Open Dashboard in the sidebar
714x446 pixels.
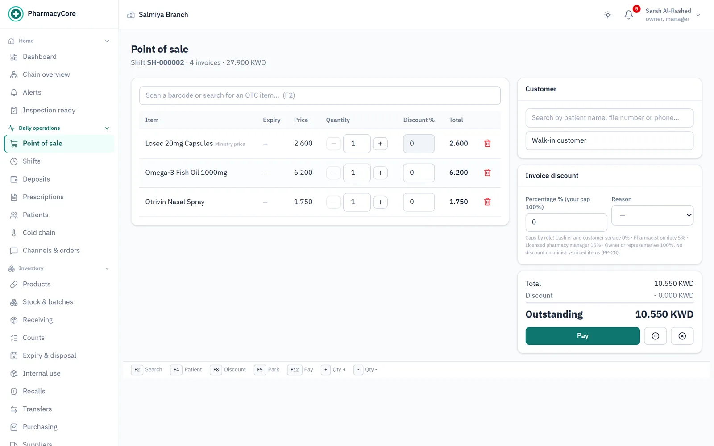point(59,57)
